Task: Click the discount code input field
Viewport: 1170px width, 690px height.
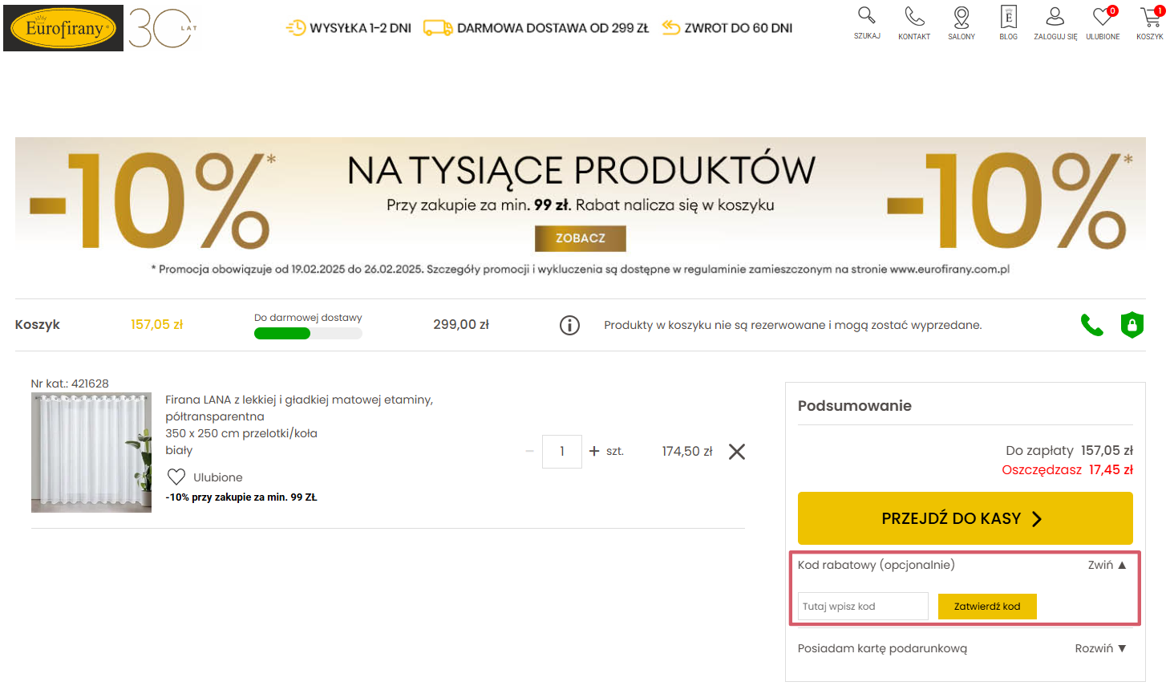Action: [x=863, y=607]
